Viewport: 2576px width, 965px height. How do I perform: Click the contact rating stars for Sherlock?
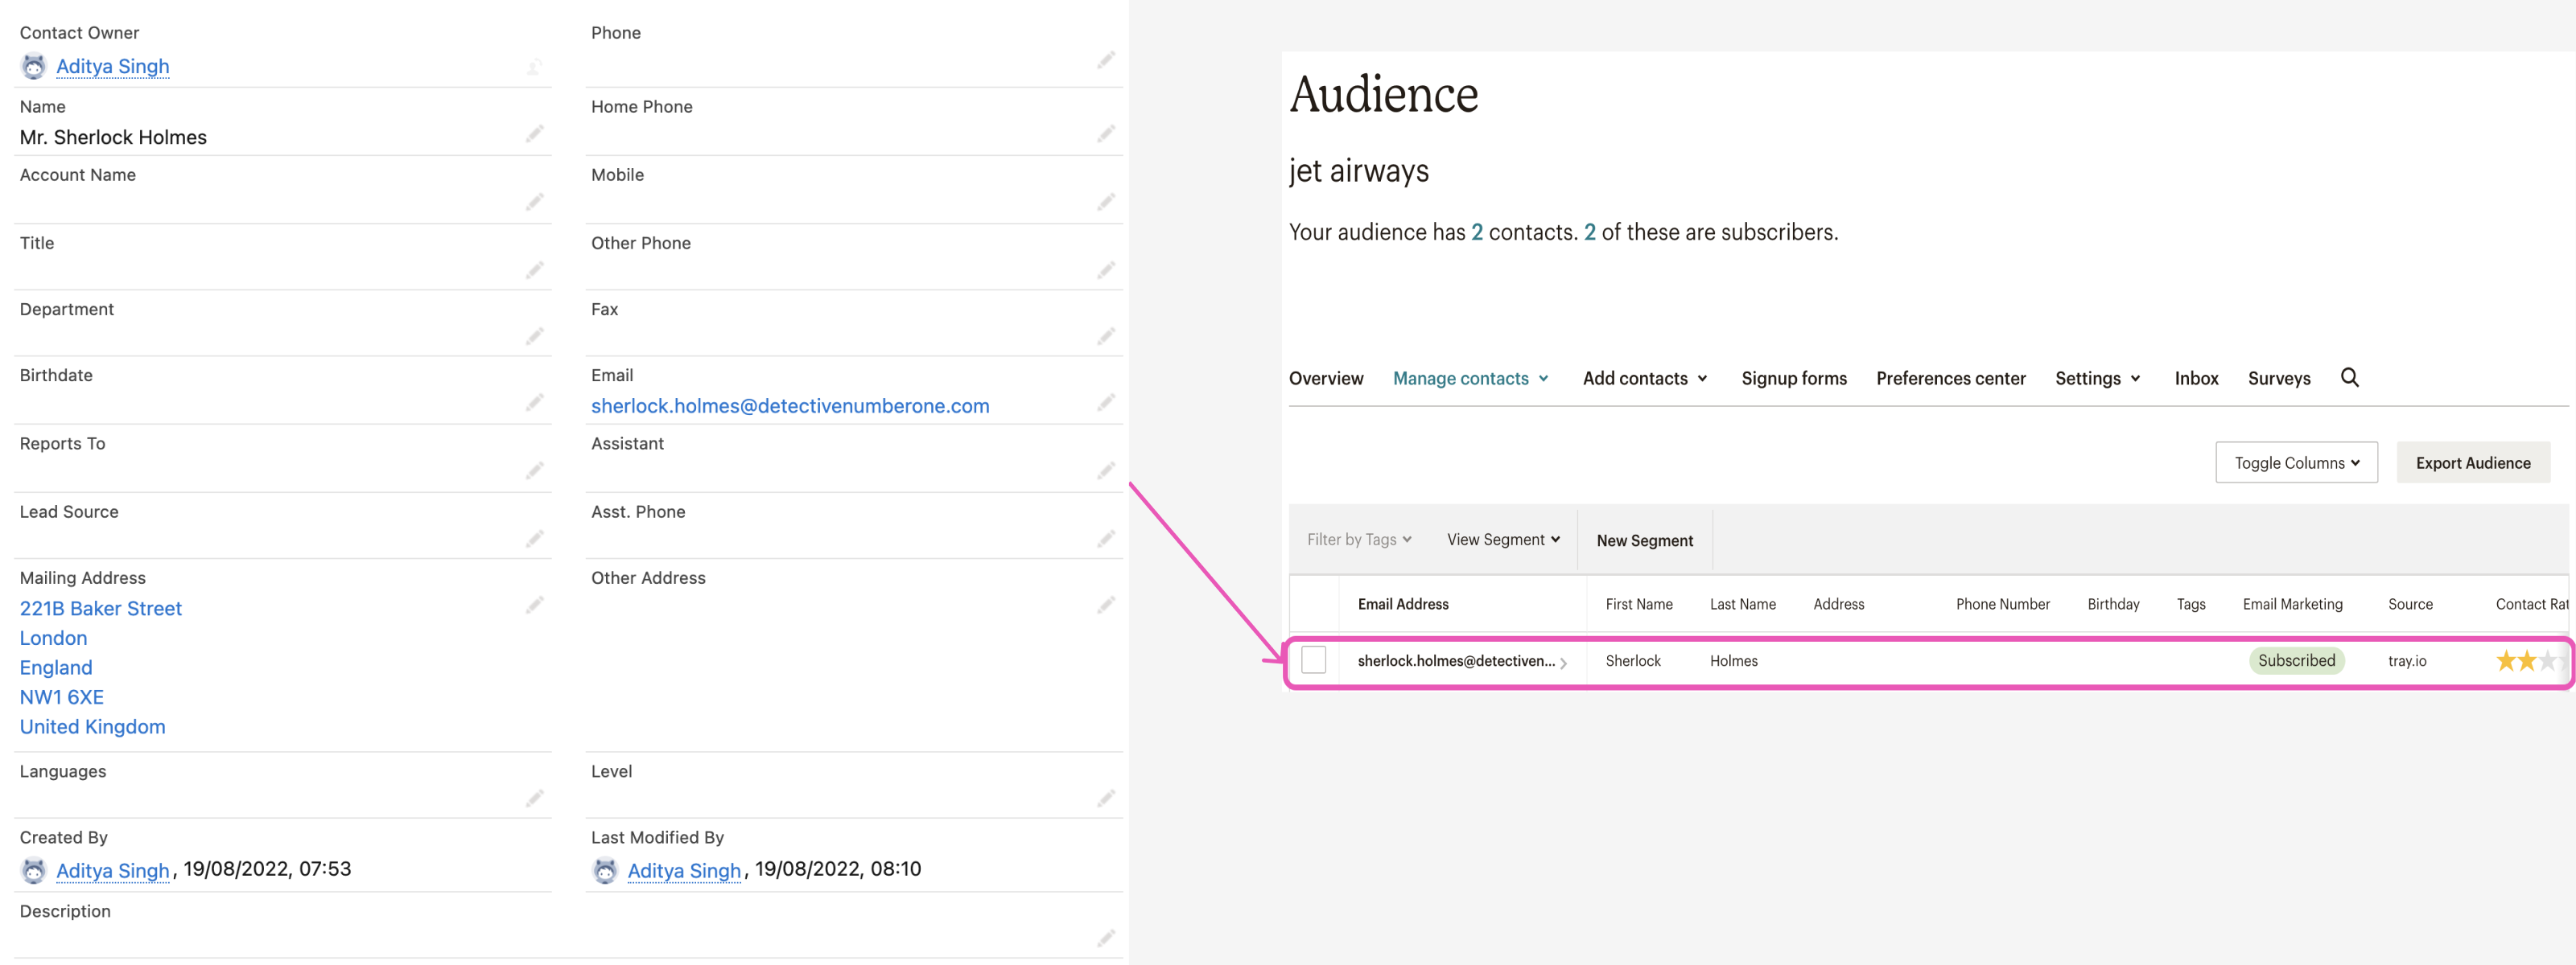point(2526,661)
